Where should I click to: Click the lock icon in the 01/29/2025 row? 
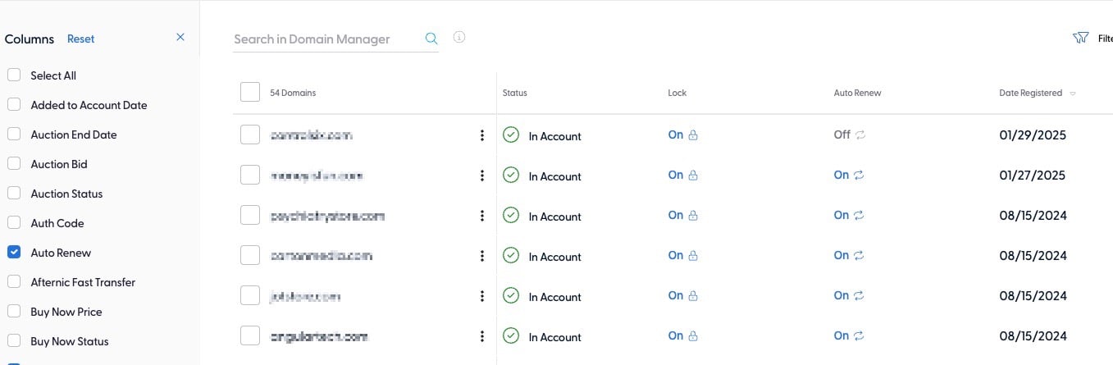[693, 135]
